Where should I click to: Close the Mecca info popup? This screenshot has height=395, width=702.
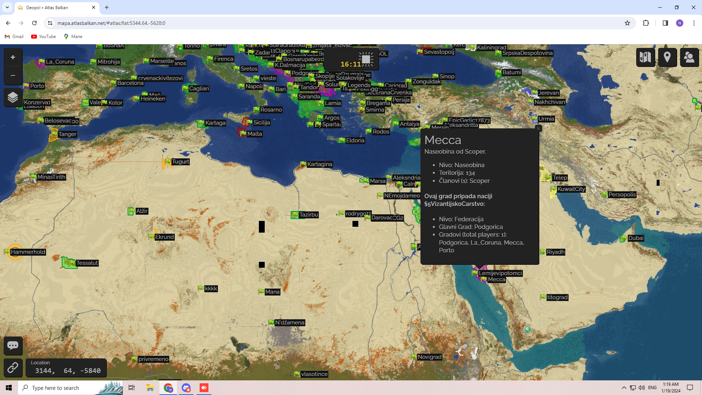538,129
